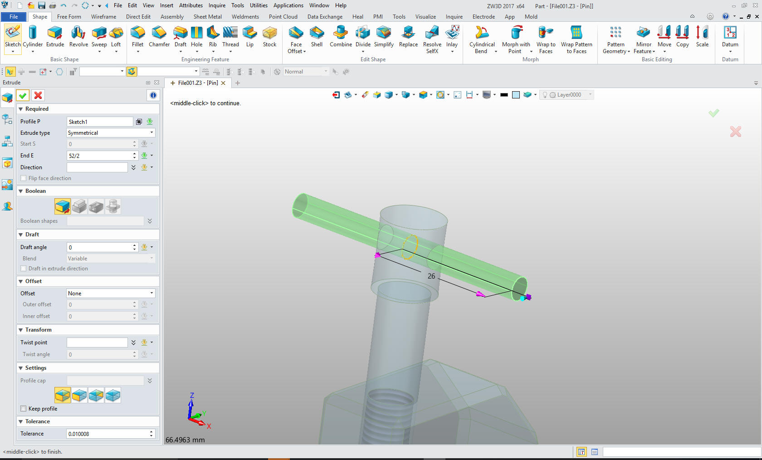Collapse the Required section
This screenshot has height=460, width=762.
[21, 109]
